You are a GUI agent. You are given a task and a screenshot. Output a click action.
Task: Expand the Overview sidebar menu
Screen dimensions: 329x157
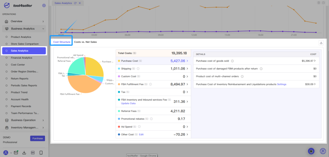pyautogui.click(x=43, y=22)
